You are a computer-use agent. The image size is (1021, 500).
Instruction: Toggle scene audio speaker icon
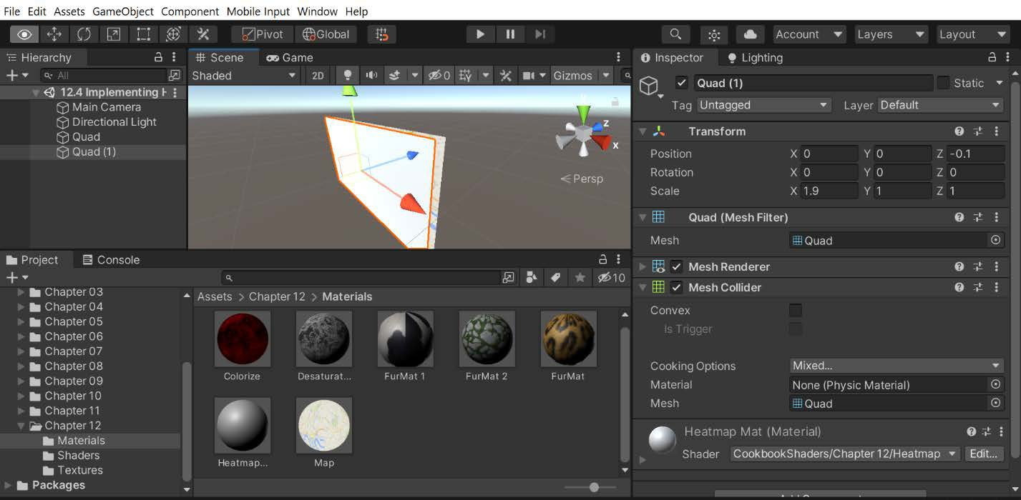(x=371, y=75)
